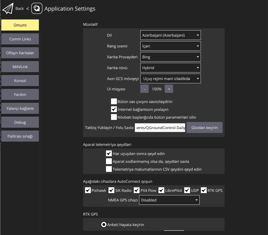Click the QGroundControl logo icon
This screenshot has width=268, height=235.
tap(37, 8)
